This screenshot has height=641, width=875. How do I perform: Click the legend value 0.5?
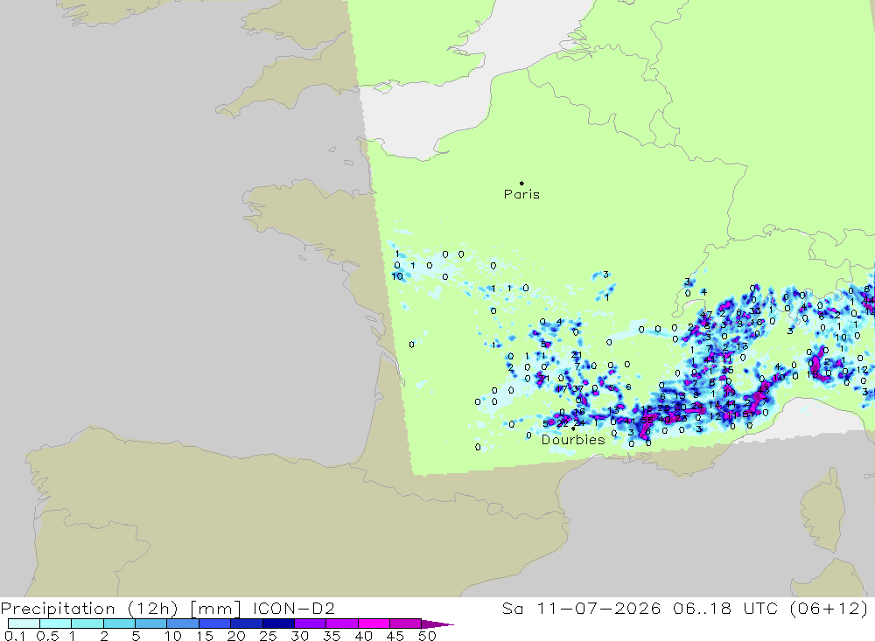click(47, 636)
